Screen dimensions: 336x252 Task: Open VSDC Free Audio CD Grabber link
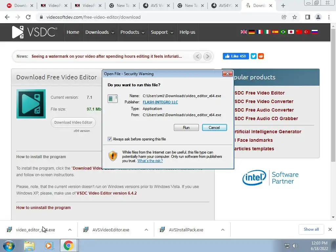coord(266,118)
